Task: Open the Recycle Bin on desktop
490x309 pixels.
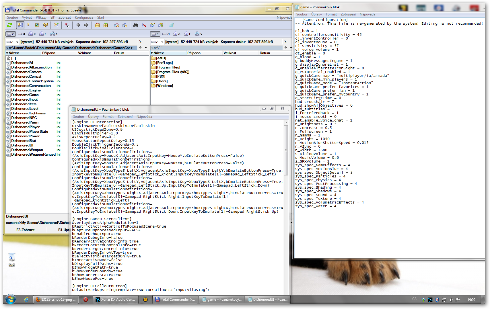Action: coord(11,259)
